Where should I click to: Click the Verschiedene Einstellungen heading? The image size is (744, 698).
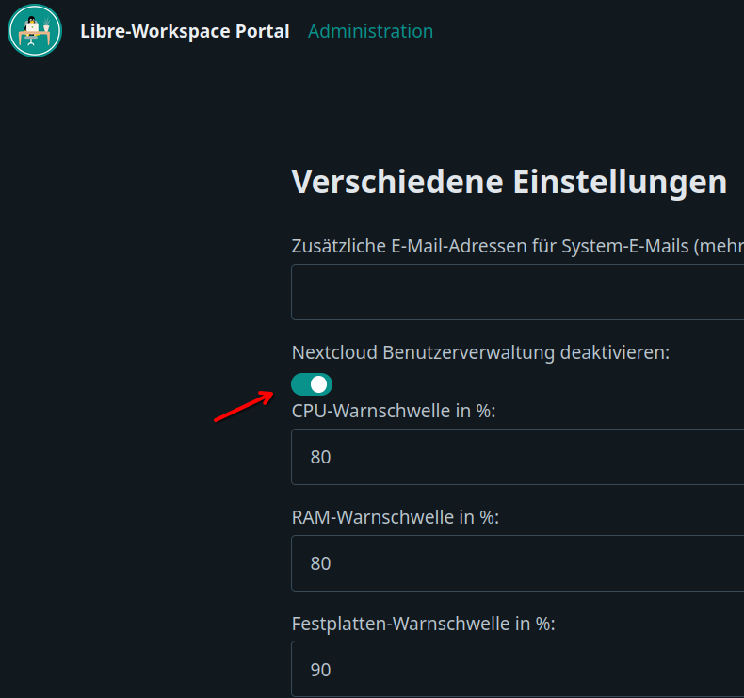[509, 182]
